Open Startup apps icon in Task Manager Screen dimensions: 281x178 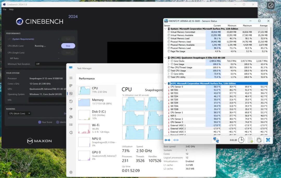71,109
